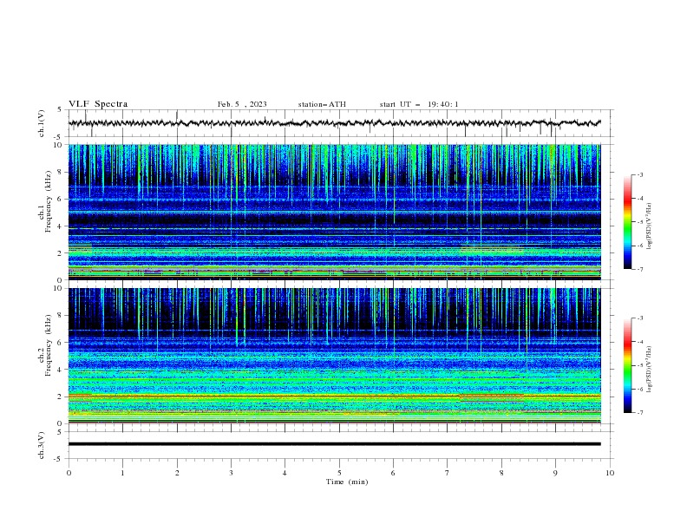Screen dimensions: 687x531
Task: Click the "10" kHz tick on ch.1 frequency axis
Action: (59, 145)
